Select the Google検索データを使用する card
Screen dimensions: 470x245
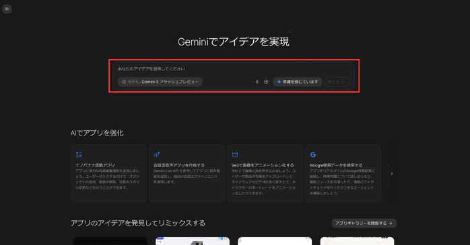click(343, 174)
